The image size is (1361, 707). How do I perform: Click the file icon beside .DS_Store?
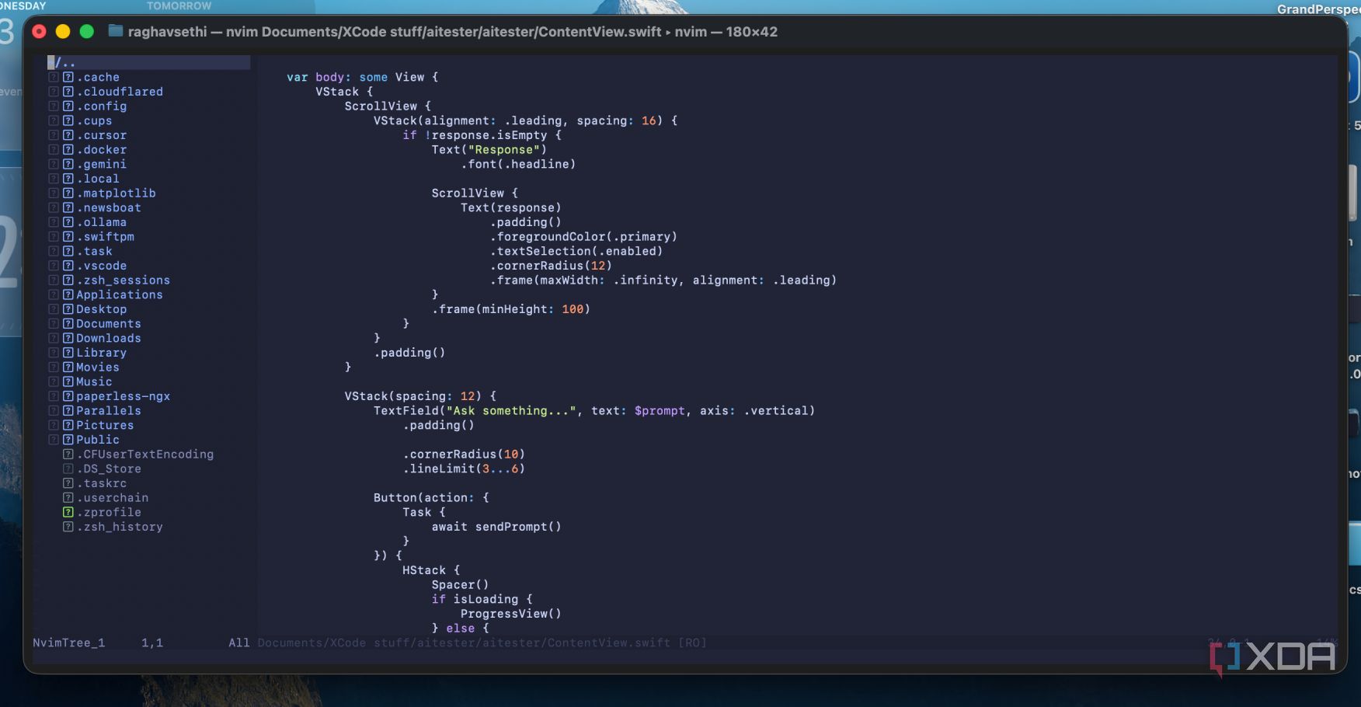tap(68, 468)
